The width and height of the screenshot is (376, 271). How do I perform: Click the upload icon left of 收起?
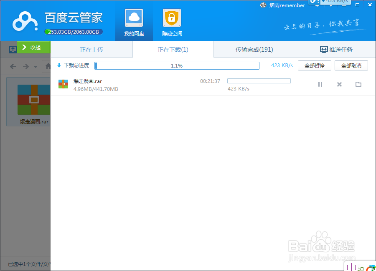13,50
